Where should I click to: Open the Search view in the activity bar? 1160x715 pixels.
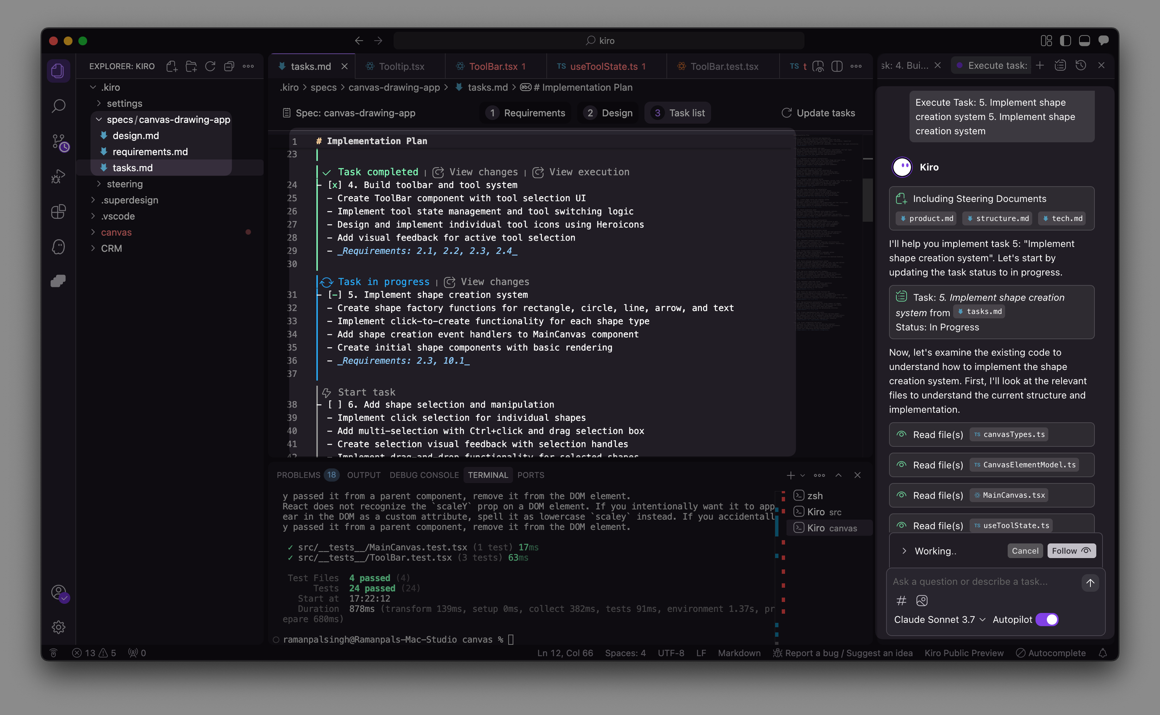coord(58,106)
